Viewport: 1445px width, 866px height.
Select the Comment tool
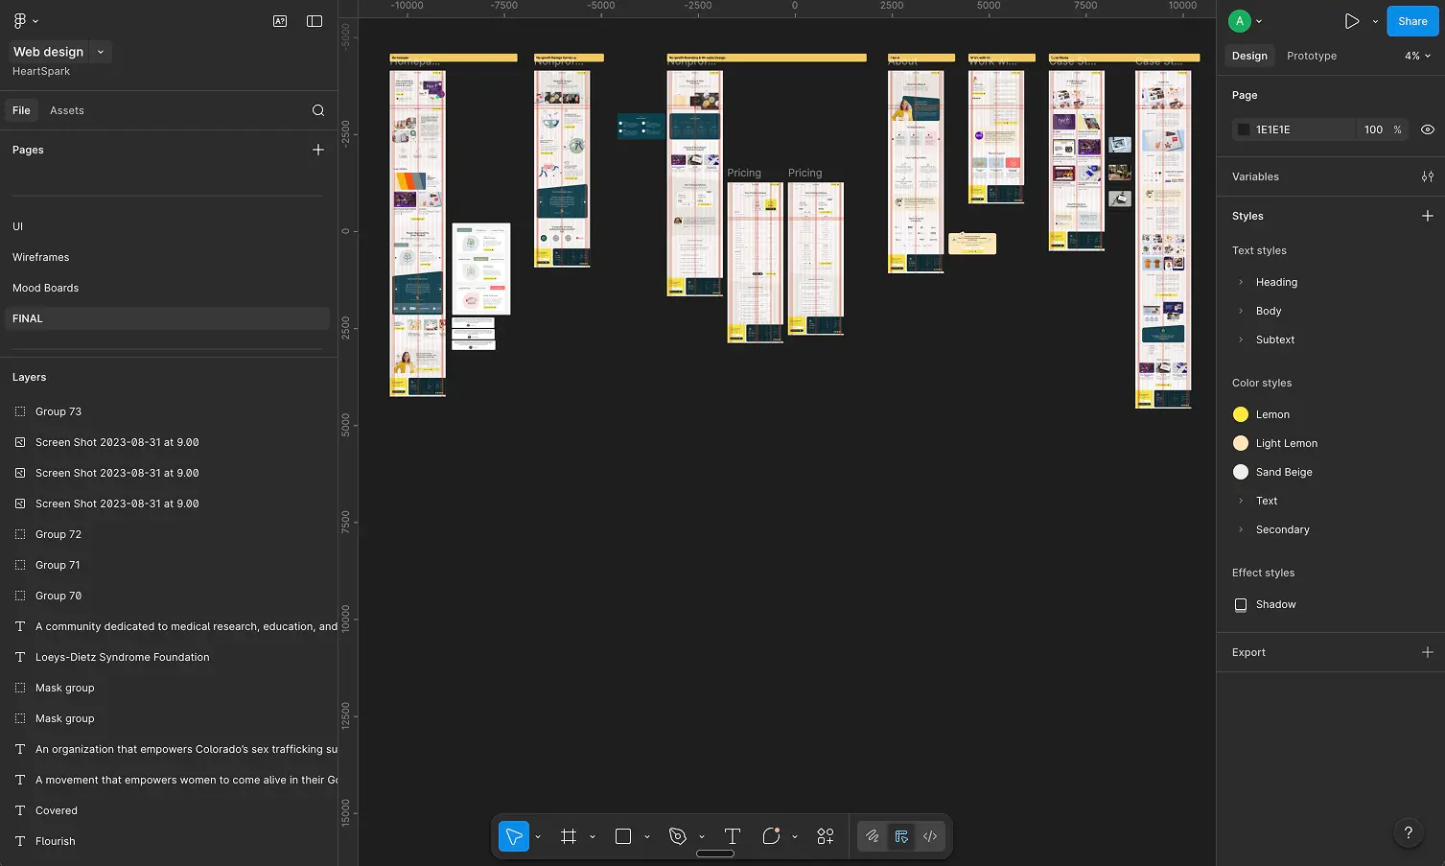(x=771, y=836)
